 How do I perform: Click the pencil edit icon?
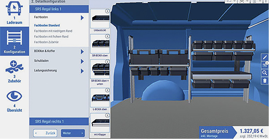pyautogui.click(x=265, y=57)
